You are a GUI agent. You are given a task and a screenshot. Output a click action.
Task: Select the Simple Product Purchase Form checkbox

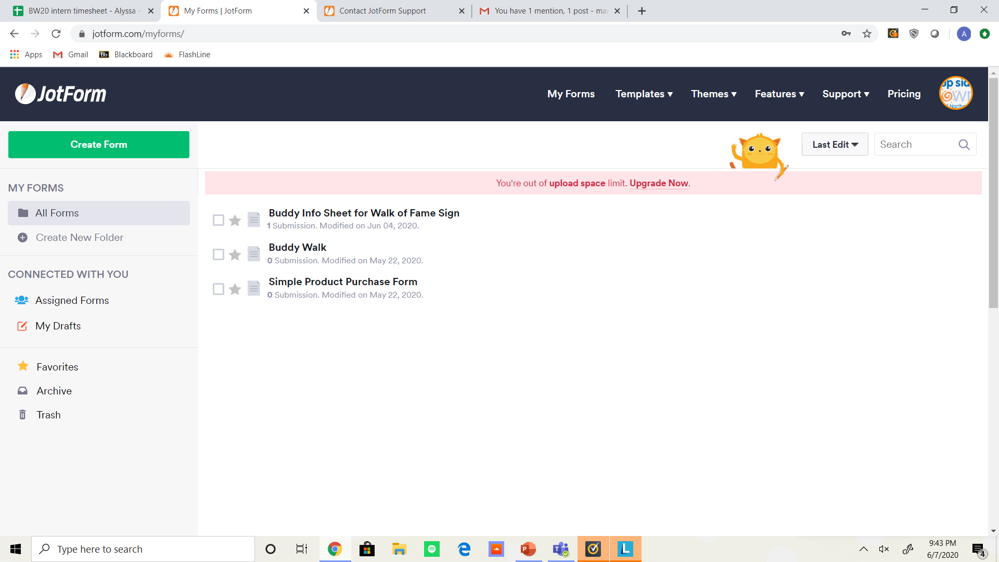[x=219, y=289]
